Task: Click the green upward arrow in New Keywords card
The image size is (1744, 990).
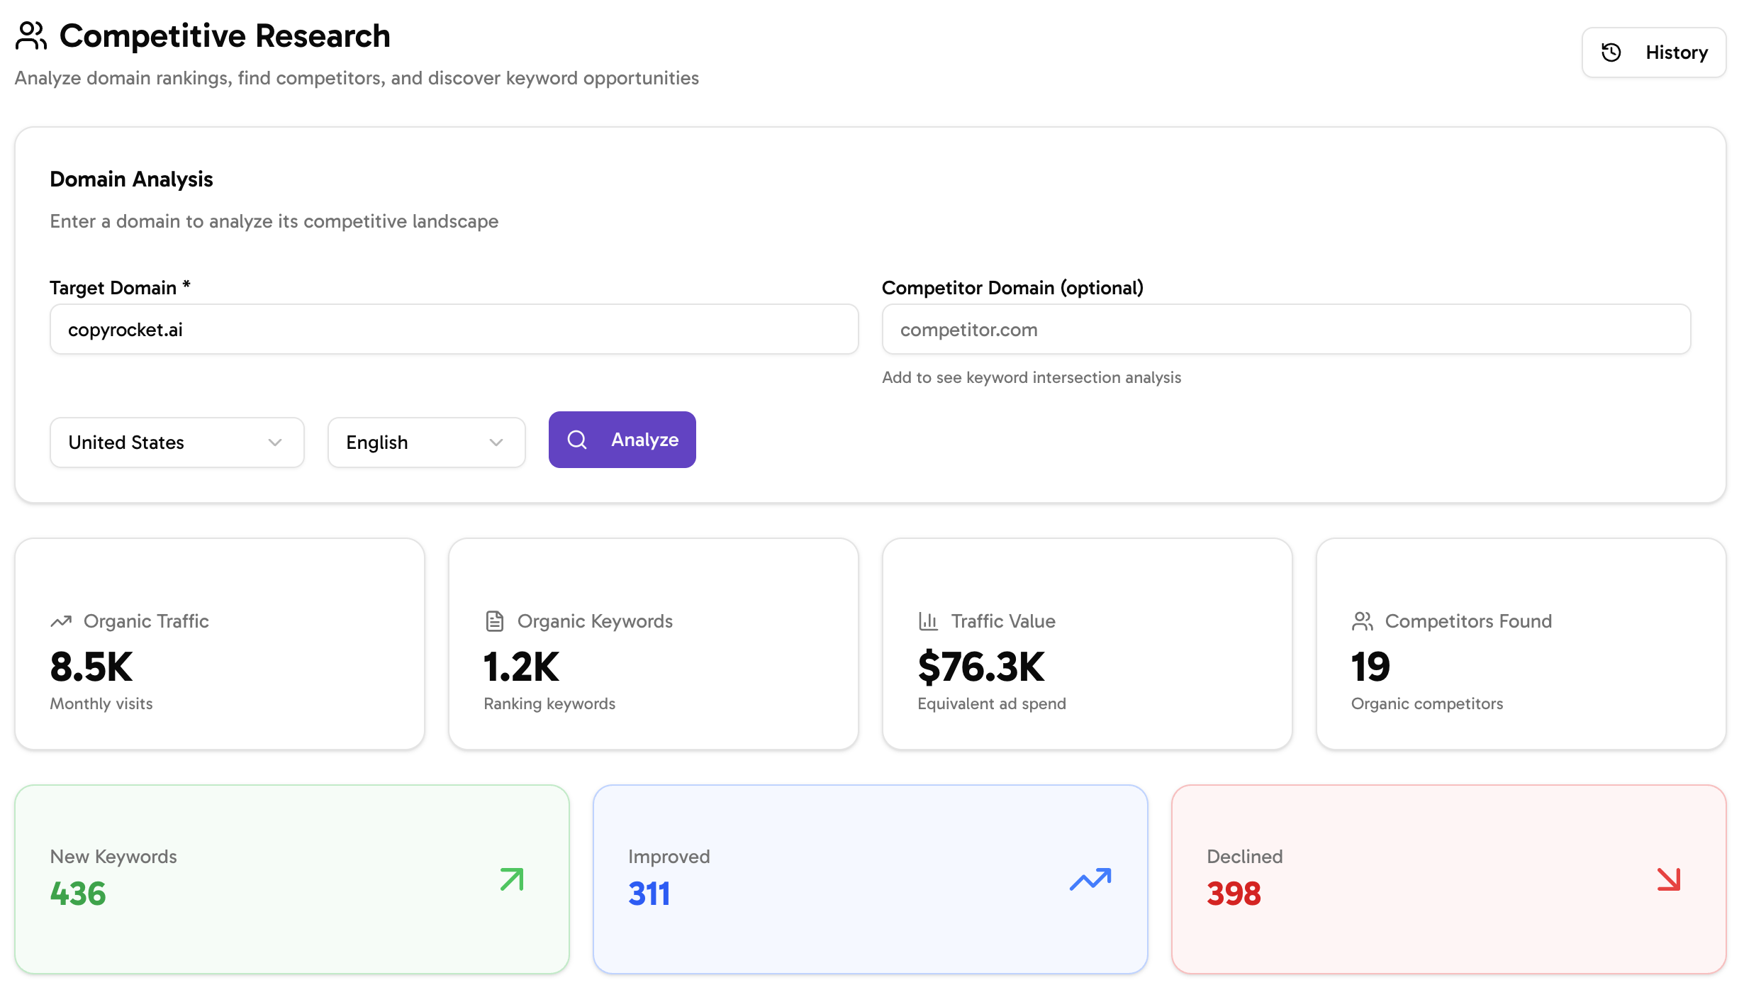Action: [510, 879]
